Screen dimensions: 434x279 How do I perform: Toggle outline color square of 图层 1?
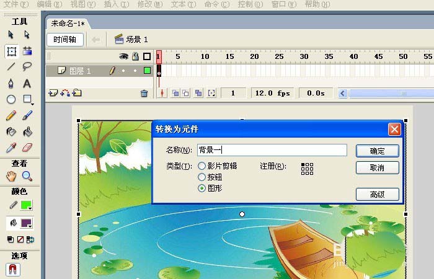point(148,71)
